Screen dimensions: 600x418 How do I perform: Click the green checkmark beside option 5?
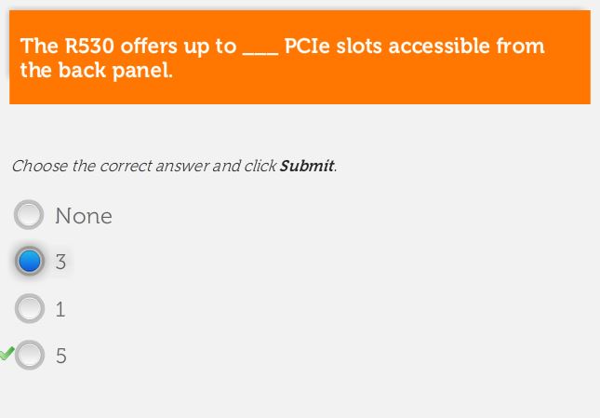7,353
